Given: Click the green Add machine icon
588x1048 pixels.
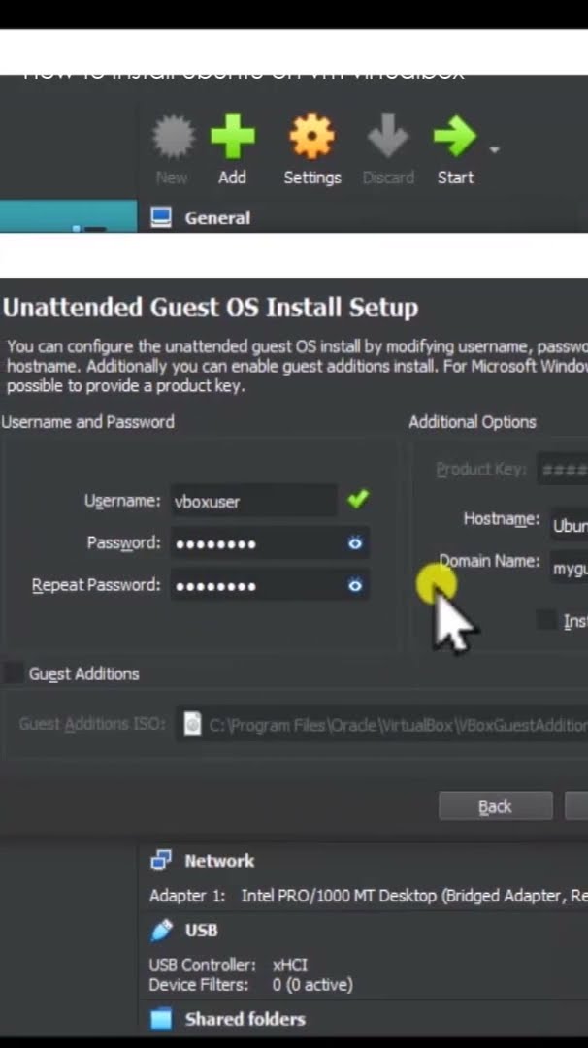Looking at the screenshot, I should pos(232,139).
